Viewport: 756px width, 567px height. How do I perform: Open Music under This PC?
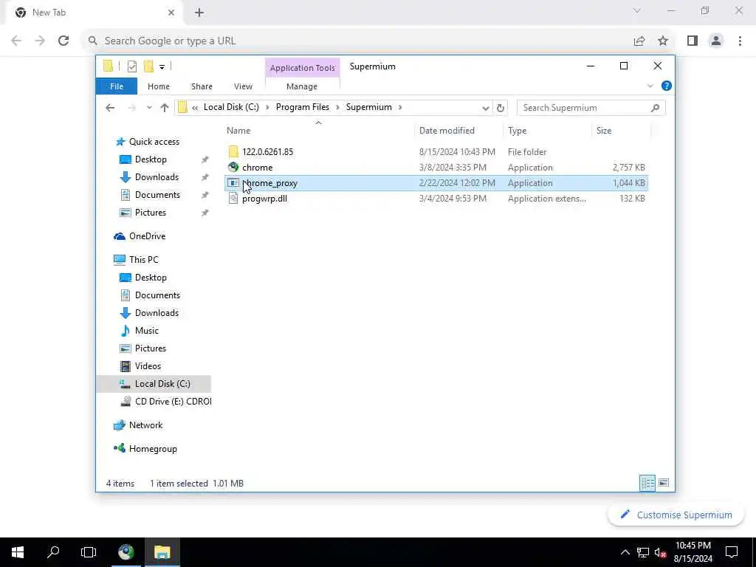(x=147, y=331)
